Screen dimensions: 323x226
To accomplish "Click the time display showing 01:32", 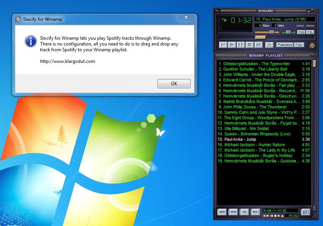I will coord(241,20).
